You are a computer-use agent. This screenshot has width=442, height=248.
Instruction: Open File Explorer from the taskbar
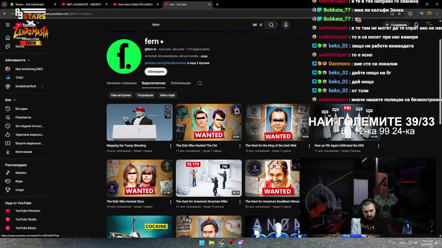[212, 243]
